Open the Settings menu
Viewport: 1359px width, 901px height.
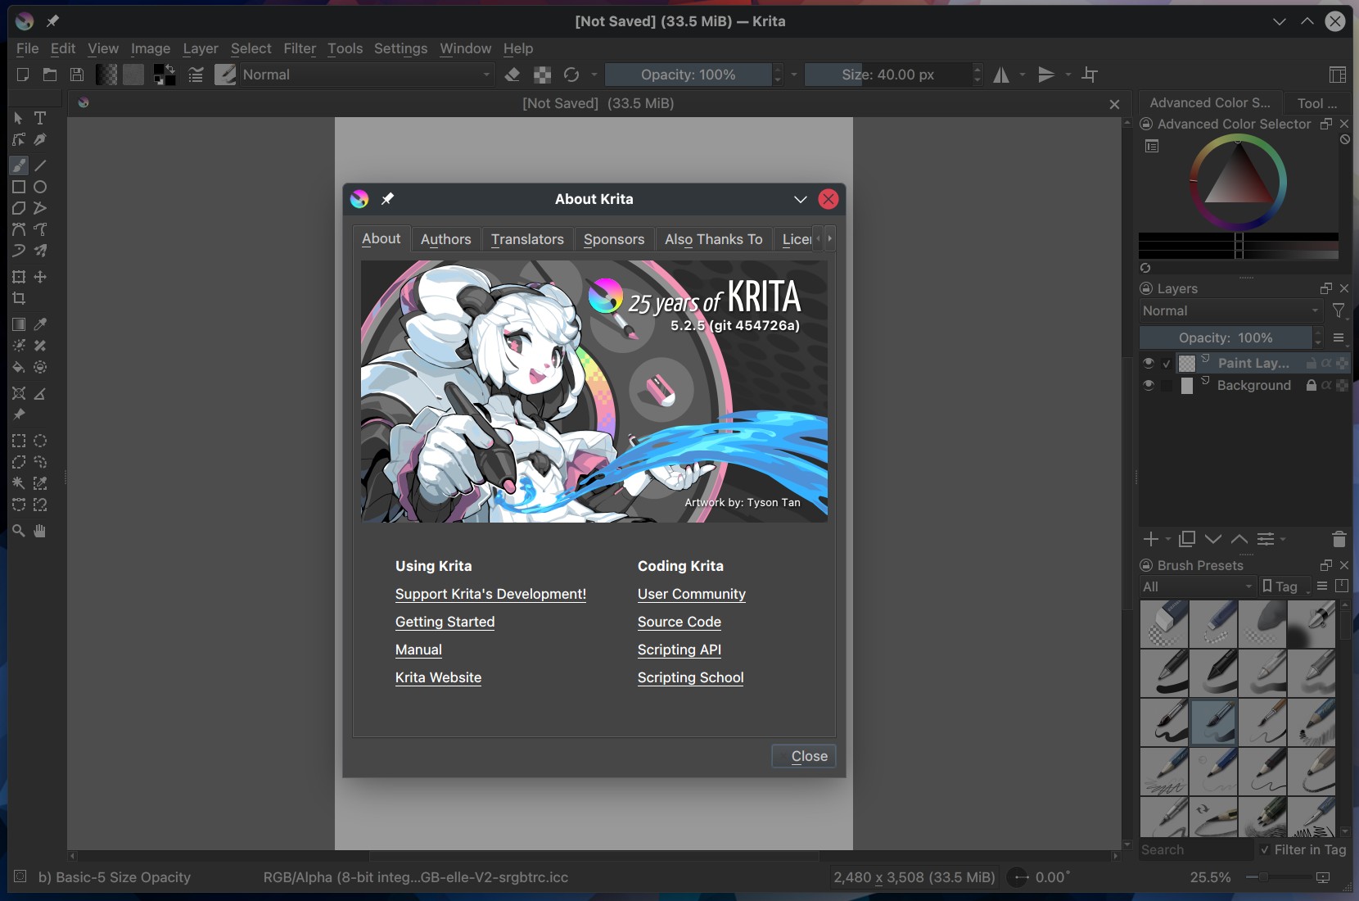(x=400, y=48)
